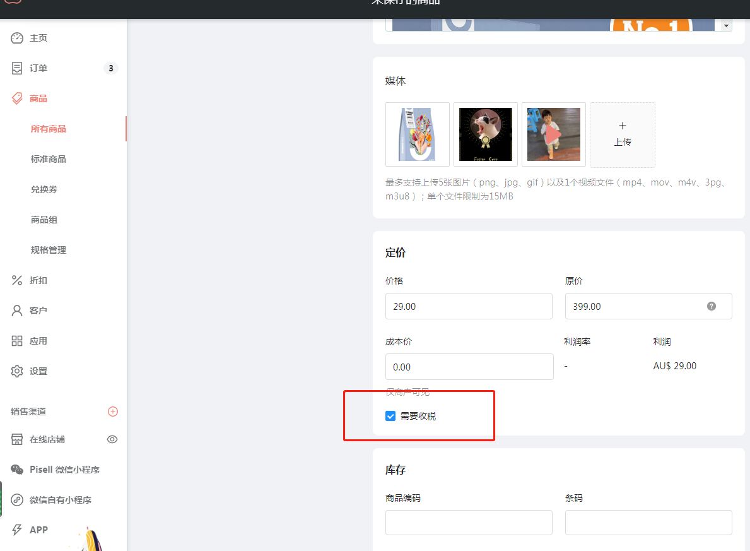Screen dimensions: 750x551
Task: Click 微信自有小程序 label
Action: [61, 500]
